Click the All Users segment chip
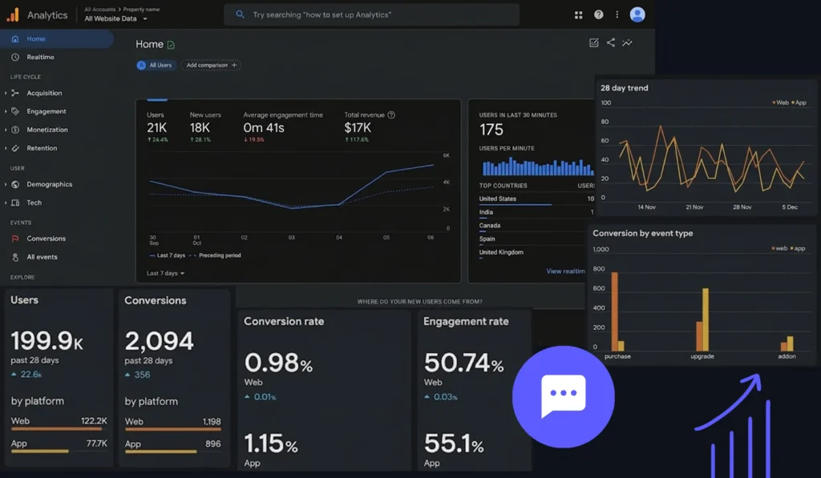The width and height of the screenshot is (821, 478). tap(156, 66)
